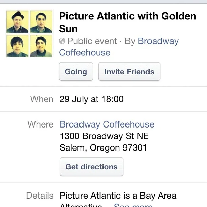
Task: Open the bottom-right band member photo
Action: pyautogui.click(x=41, y=46)
